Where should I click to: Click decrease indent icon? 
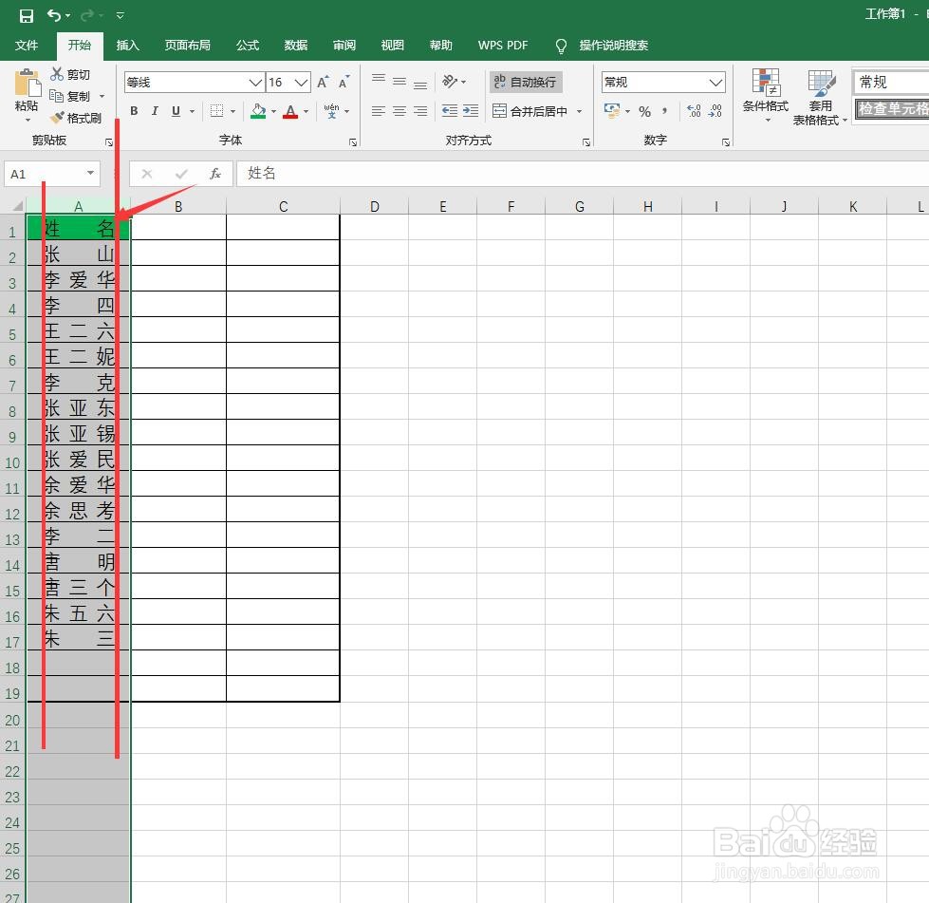coord(450,111)
